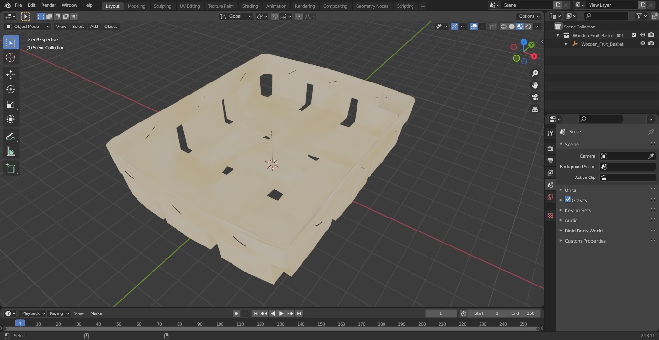Screen dimensions: 659x340
Task: Expand the Units panel
Action: pos(570,190)
